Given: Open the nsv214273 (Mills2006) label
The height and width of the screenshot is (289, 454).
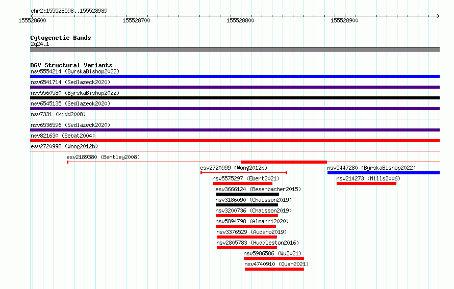Looking at the screenshot, I should pyautogui.click(x=368, y=178).
